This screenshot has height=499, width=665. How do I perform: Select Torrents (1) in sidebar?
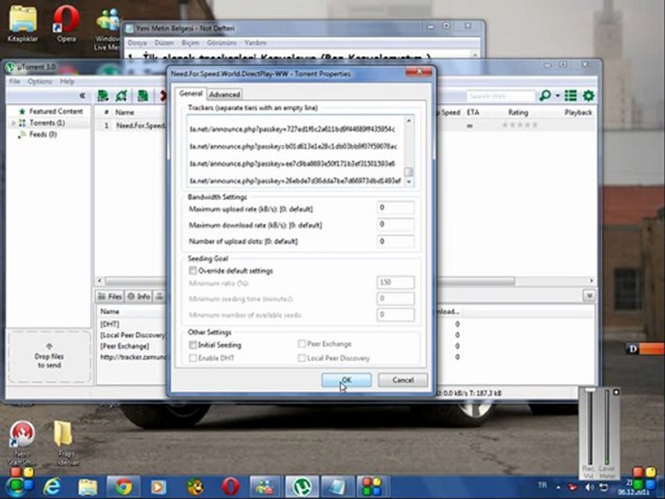(47, 123)
